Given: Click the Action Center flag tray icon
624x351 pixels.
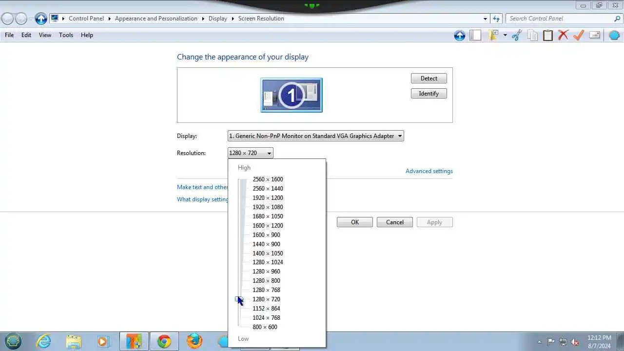Looking at the screenshot, I should pos(551,342).
